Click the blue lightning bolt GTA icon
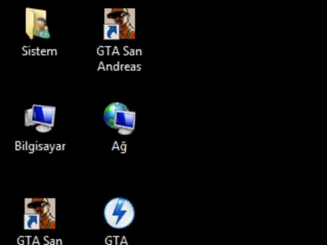This screenshot has height=245, width=327. [x=119, y=213]
